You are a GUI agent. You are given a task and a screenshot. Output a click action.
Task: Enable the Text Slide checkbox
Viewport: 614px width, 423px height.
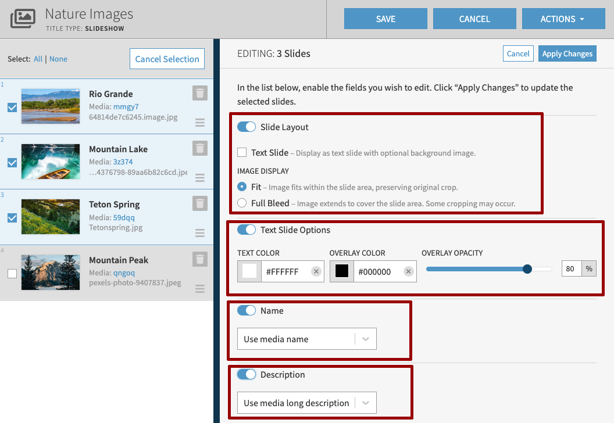242,152
